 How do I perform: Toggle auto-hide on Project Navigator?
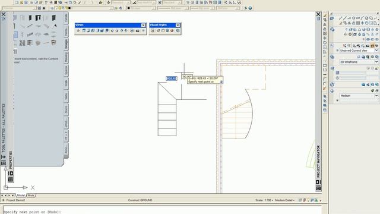pos(318,182)
